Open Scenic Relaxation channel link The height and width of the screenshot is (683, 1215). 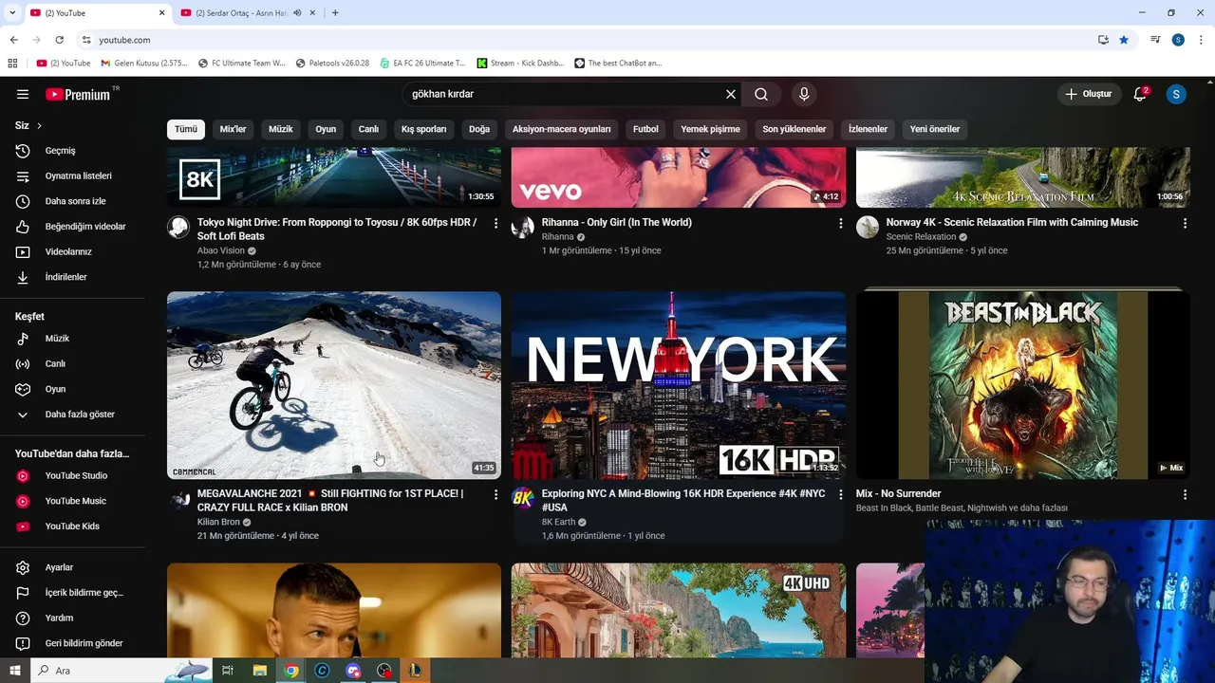pyautogui.click(x=921, y=237)
